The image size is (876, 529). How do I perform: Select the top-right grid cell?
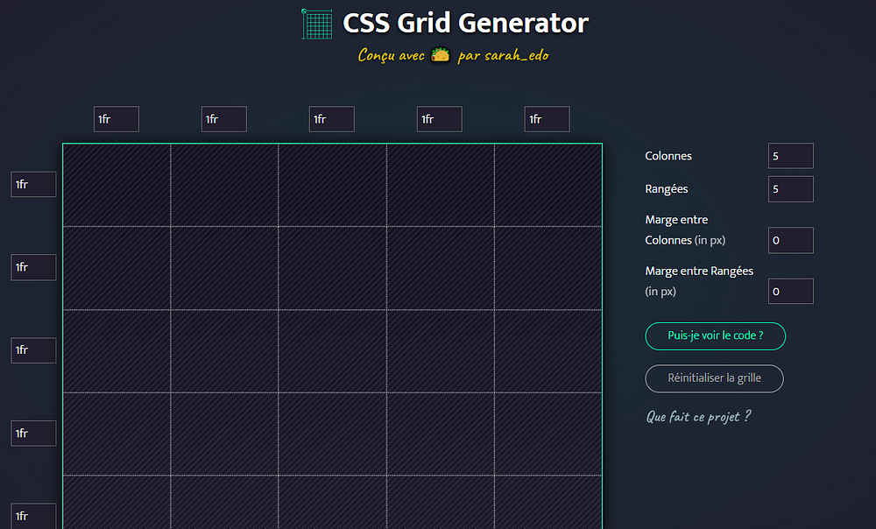point(547,185)
